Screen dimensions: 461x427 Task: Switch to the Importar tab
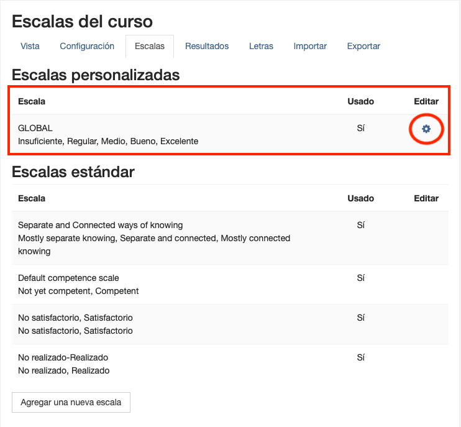pos(310,46)
